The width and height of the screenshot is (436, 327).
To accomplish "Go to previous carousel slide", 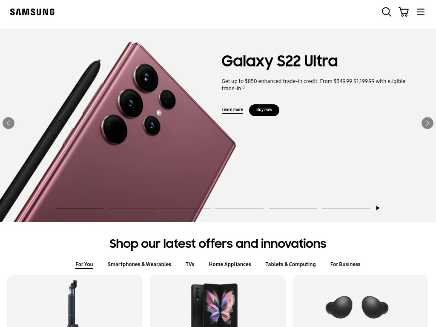I will 9,123.
